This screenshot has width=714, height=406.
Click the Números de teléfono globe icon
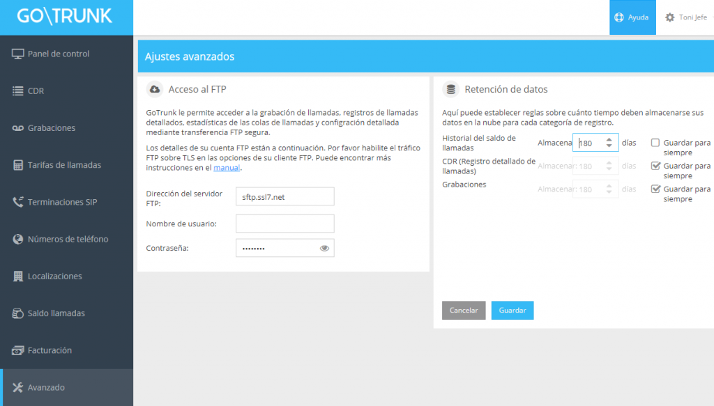pyautogui.click(x=17, y=239)
